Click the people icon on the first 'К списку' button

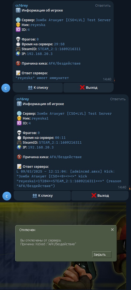30,87
